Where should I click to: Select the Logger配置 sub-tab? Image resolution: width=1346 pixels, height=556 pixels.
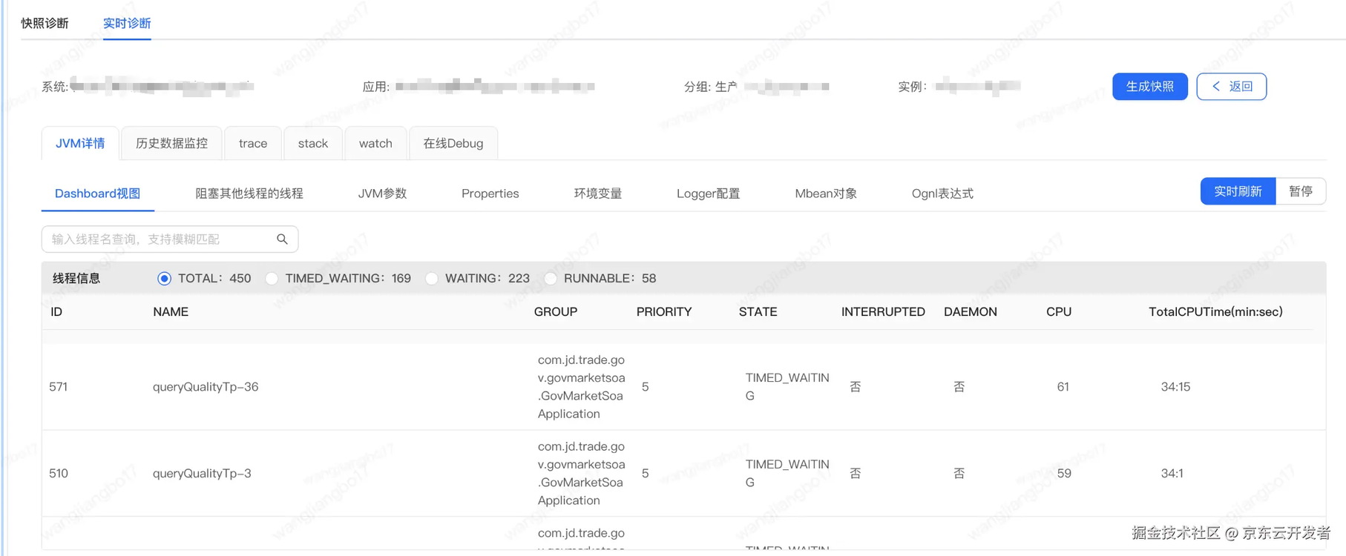709,193
